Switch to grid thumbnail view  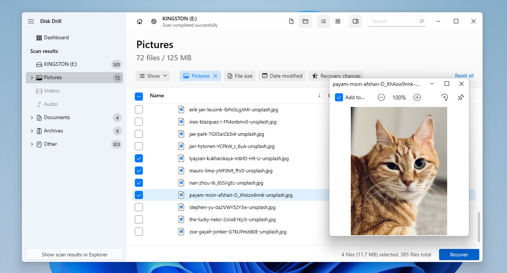pos(338,21)
